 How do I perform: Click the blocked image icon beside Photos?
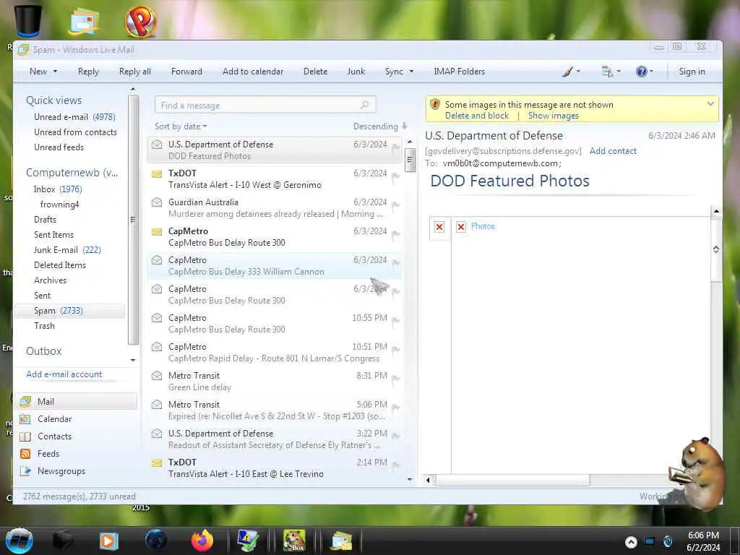(x=461, y=227)
